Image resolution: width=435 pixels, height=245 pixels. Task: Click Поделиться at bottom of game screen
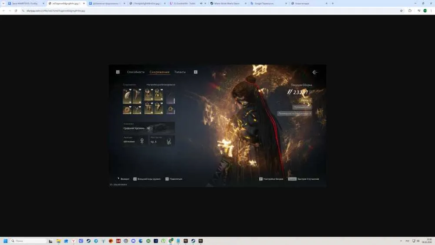[174, 179]
